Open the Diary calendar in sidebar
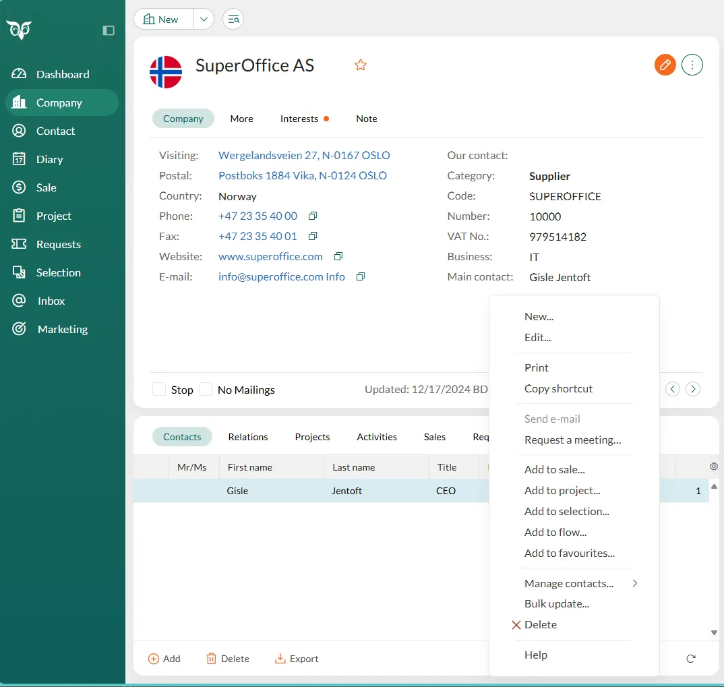This screenshot has width=724, height=687. tap(49, 159)
